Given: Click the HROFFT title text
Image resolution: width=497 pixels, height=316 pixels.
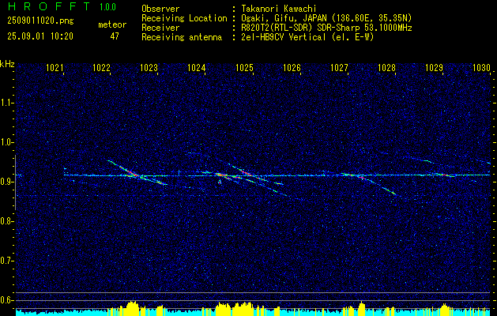Looking at the screenshot, I should click(49, 6).
